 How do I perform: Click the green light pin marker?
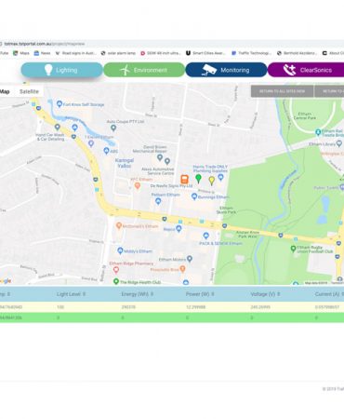pos(198,179)
